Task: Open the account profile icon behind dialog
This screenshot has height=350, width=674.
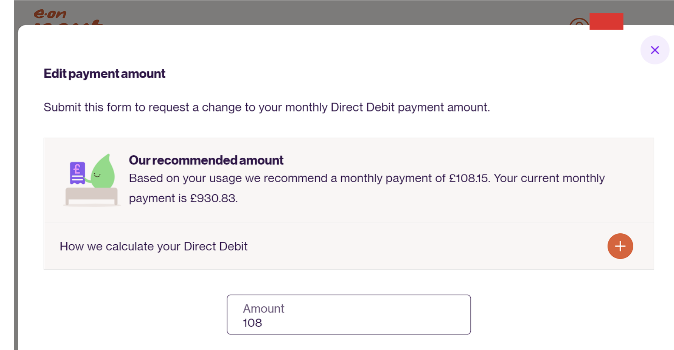Action: (x=579, y=21)
